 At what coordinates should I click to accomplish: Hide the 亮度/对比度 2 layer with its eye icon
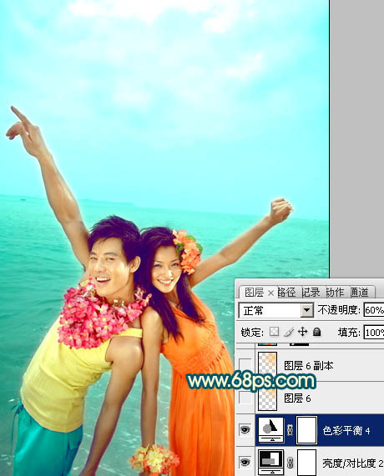point(245,462)
